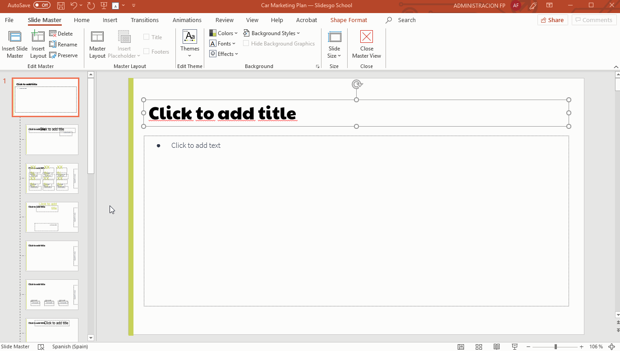Click the Preserve master icon
Viewport: 620px width, 351px height.
tap(53, 55)
